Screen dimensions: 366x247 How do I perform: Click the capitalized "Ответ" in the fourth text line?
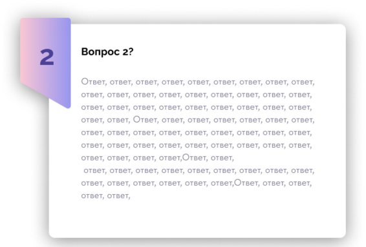pyautogui.click(x=146, y=120)
